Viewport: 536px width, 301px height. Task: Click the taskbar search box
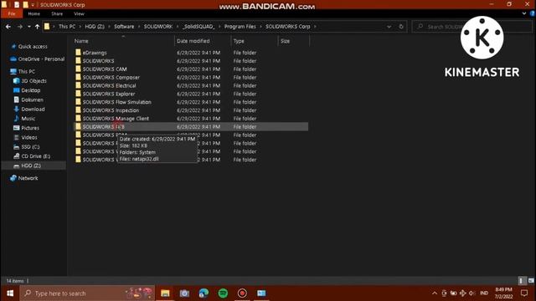(x=87, y=293)
